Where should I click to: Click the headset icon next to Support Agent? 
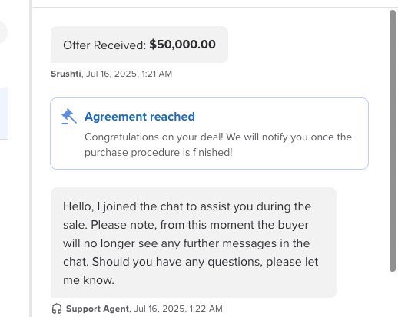pyautogui.click(x=57, y=309)
